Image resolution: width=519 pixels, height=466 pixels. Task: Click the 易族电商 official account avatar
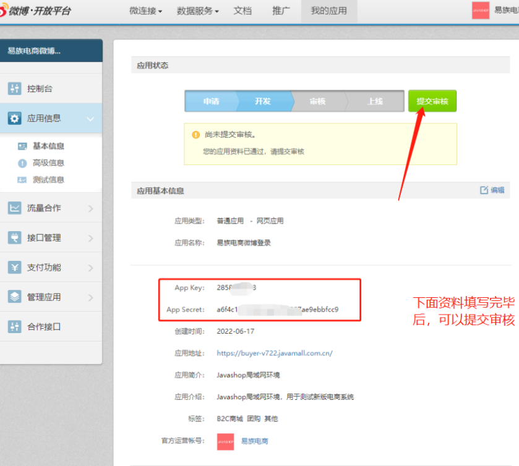(225, 441)
